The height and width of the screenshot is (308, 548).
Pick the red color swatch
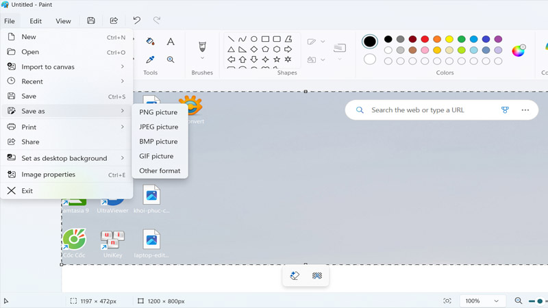coord(425,39)
